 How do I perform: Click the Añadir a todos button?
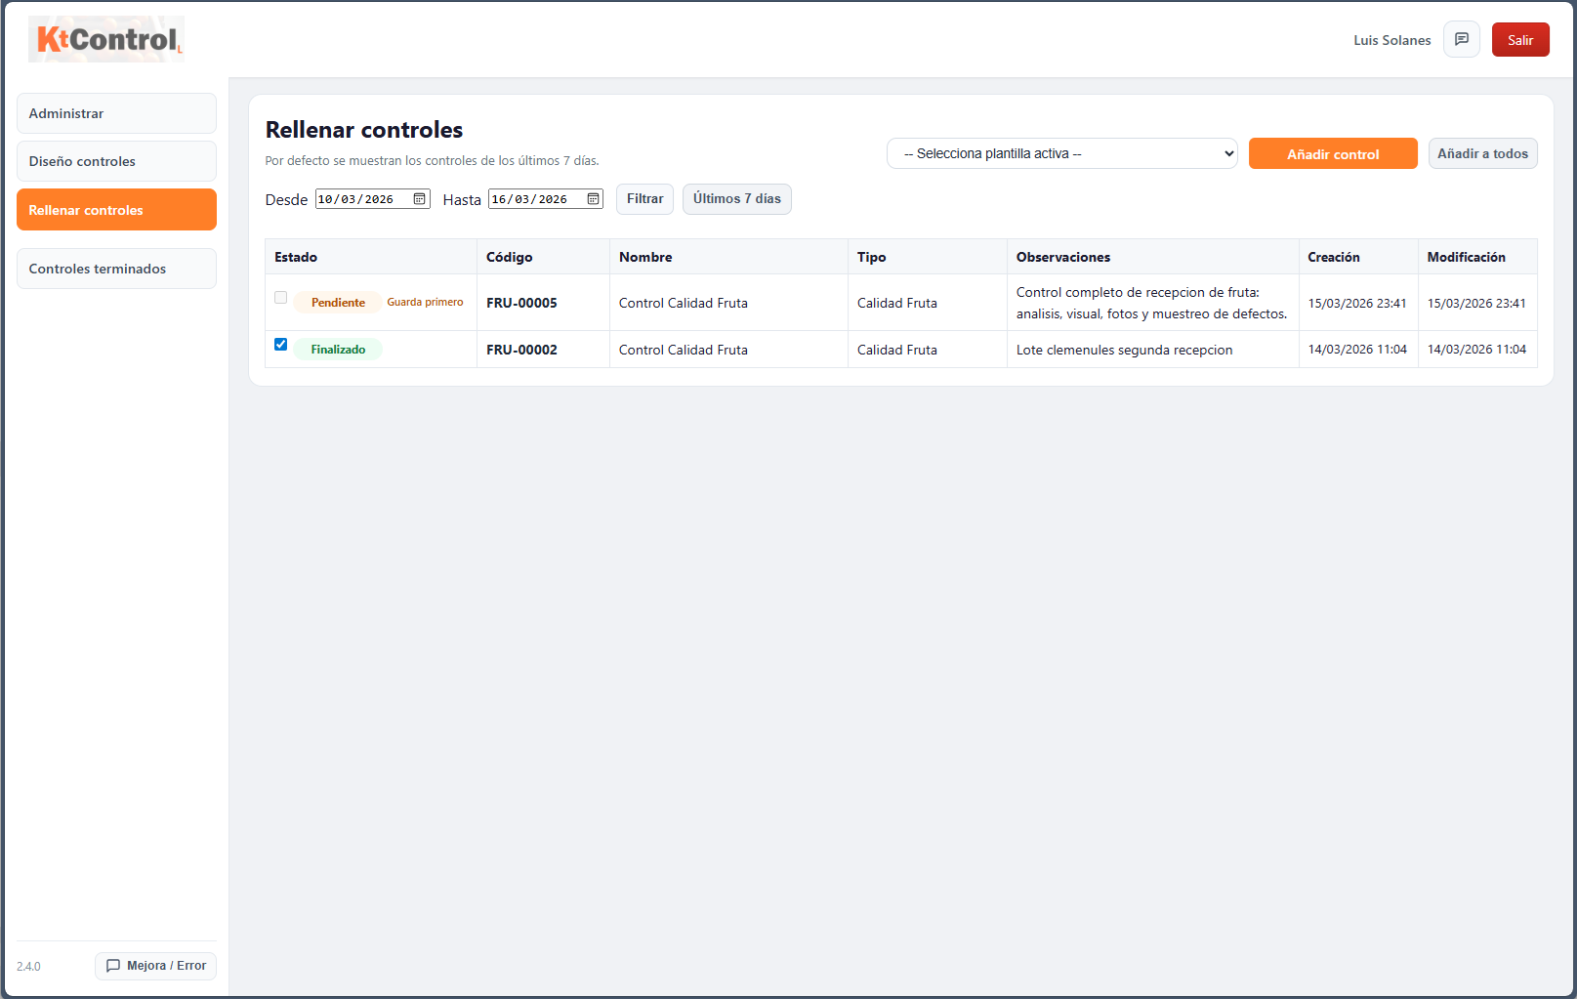[x=1481, y=154]
